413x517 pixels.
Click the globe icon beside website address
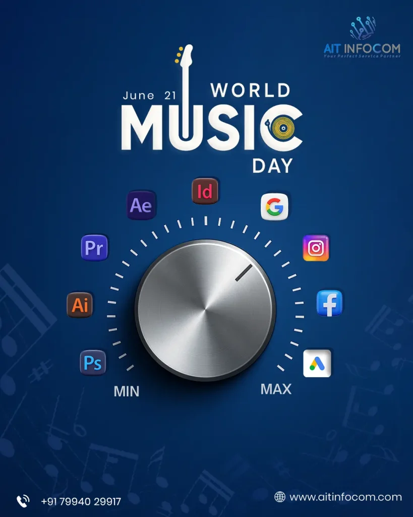click(x=280, y=497)
